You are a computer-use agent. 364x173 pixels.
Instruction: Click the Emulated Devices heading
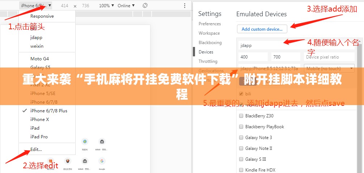262,14
